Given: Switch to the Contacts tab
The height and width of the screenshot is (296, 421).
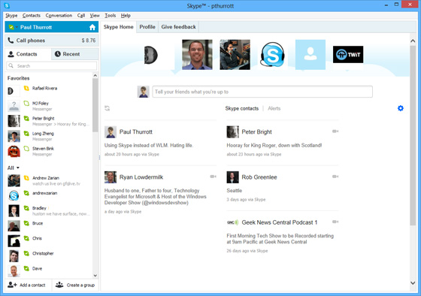Looking at the screenshot, I should pyautogui.click(x=28, y=54).
